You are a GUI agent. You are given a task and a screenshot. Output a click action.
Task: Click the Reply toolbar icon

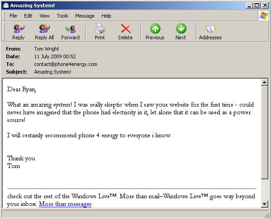[19, 29]
